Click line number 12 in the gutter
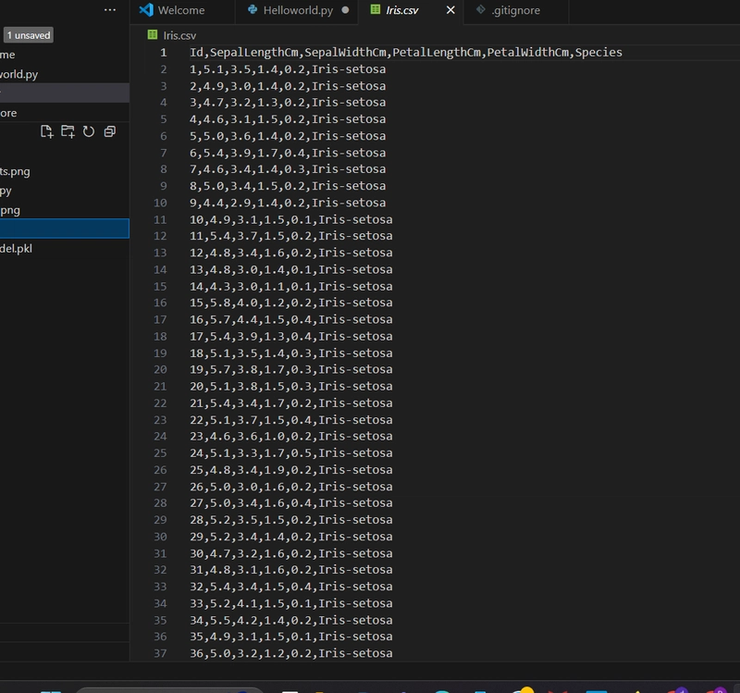This screenshot has width=740, height=693. tap(160, 236)
